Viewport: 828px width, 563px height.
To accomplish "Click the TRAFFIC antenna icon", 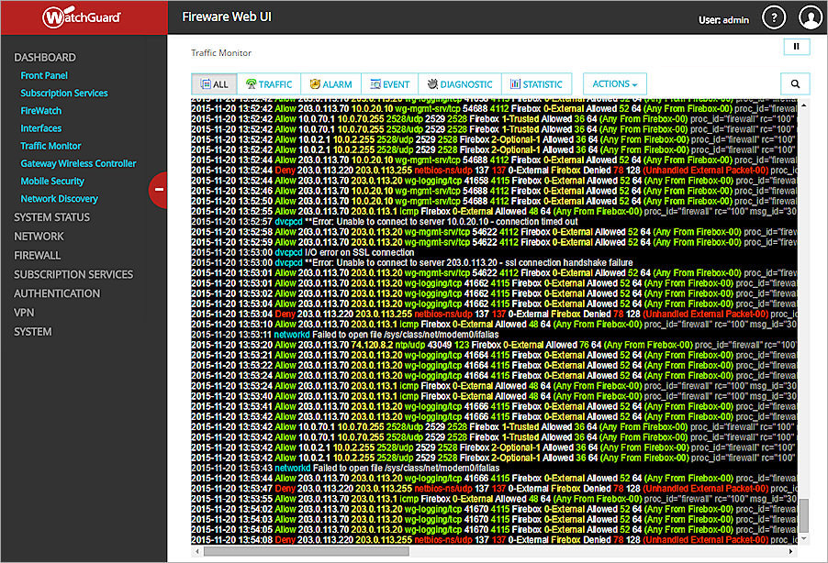I will click(x=252, y=83).
